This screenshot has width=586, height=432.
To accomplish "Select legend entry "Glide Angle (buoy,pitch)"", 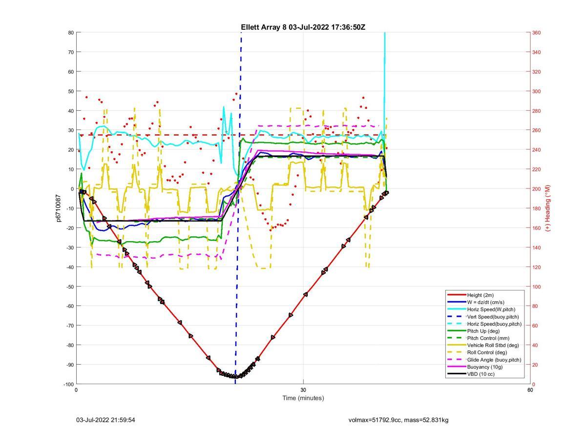I will (494, 360).
